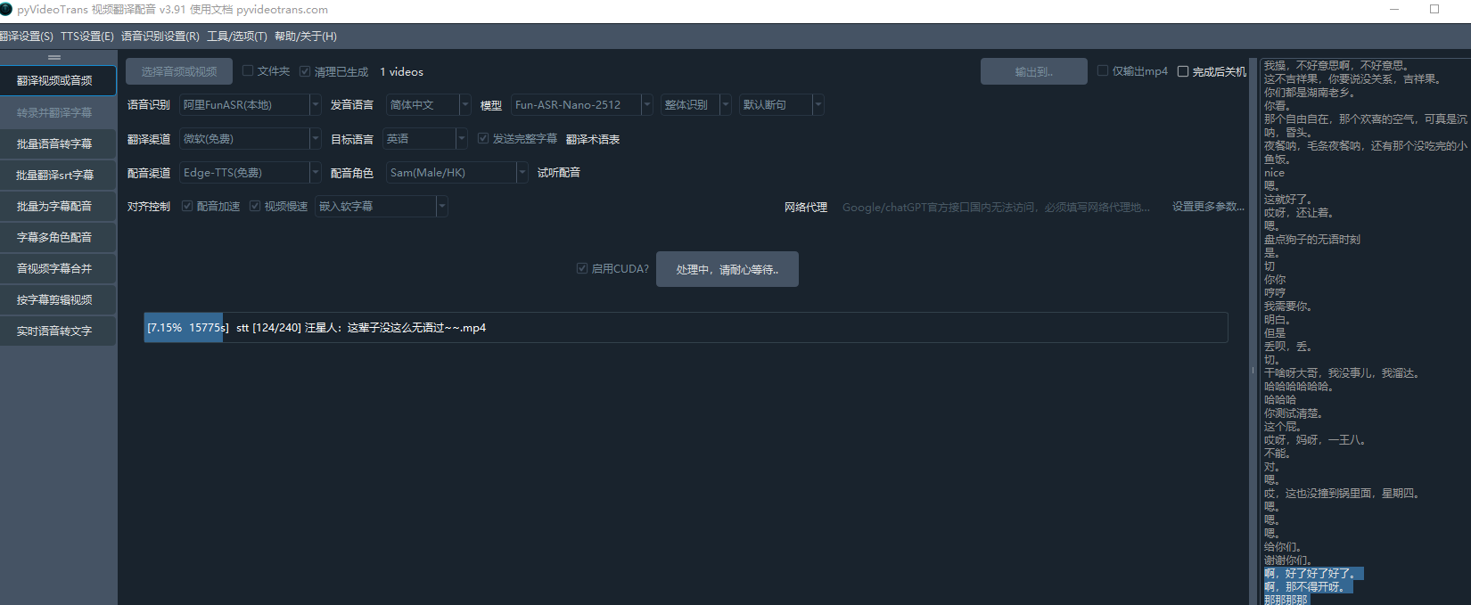This screenshot has height=605, width=1471.
Task: Click the task progress bar at 7.15%
Action: click(686, 327)
